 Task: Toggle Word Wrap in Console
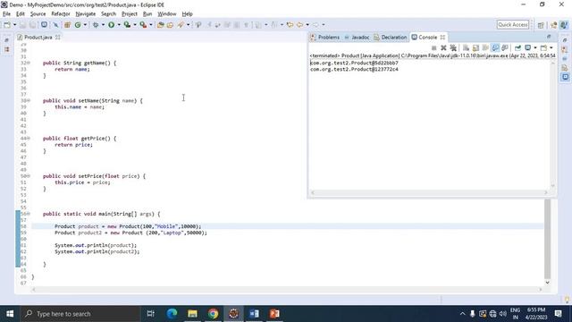tap(485, 47)
